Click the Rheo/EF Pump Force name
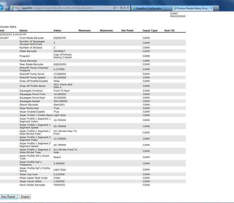The width and height of the screenshot is (234, 203). tap(32, 74)
